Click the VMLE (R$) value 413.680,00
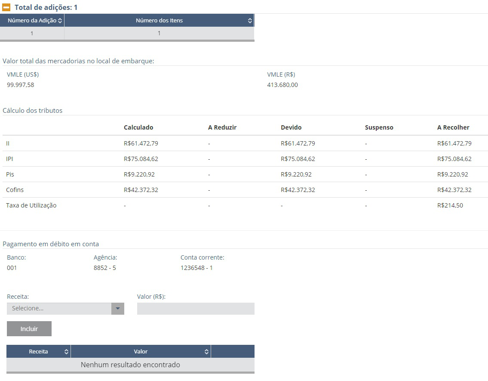This screenshot has height=381, width=488. coord(282,85)
